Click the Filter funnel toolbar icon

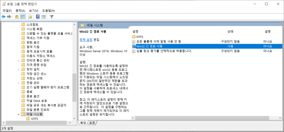click(x=51, y=17)
